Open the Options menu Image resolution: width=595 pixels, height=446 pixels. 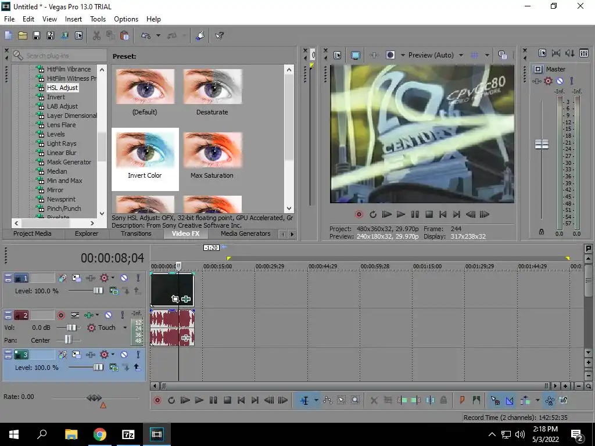126,19
